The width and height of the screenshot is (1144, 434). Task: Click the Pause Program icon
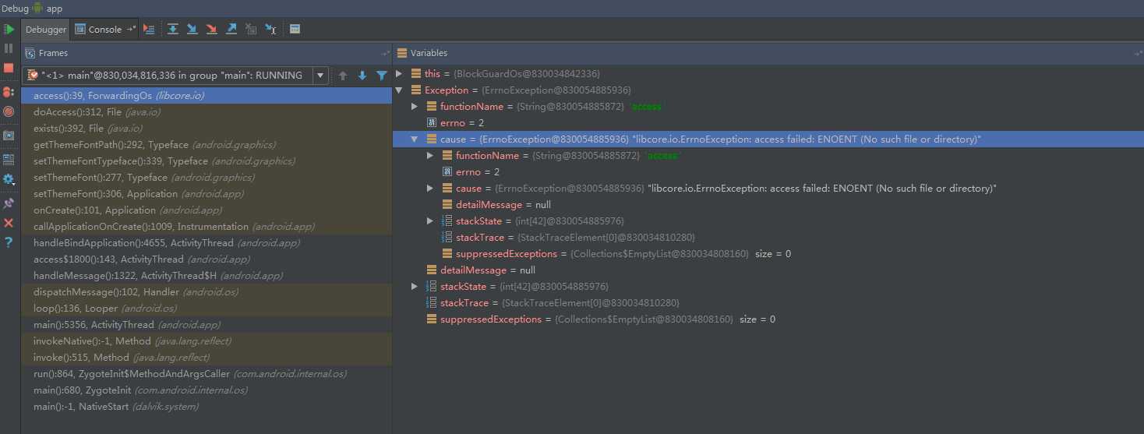click(9, 48)
